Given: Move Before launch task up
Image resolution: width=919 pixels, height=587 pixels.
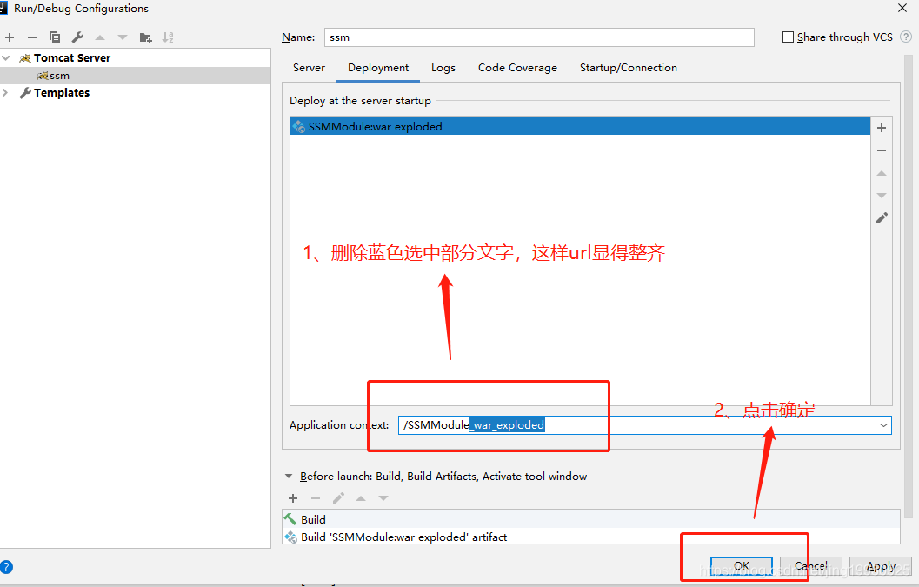Looking at the screenshot, I should (361, 498).
